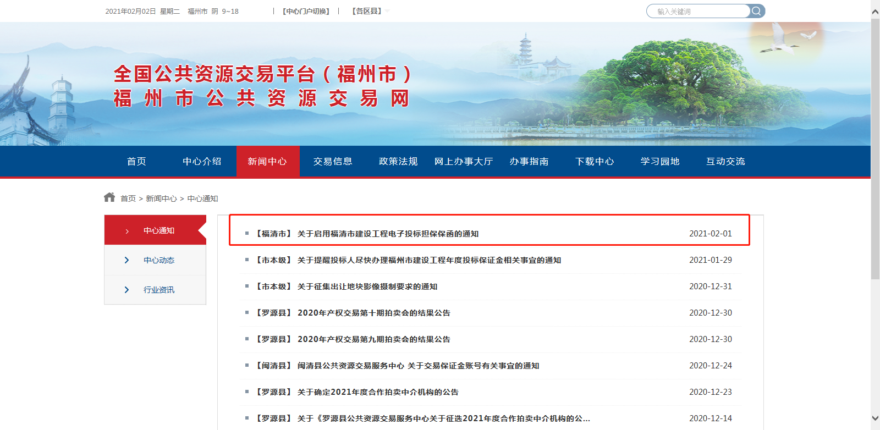Open the 福清市 电子投标担保保函 notice
Image resolution: width=880 pixels, height=430 pixels.
coord(388,234)
